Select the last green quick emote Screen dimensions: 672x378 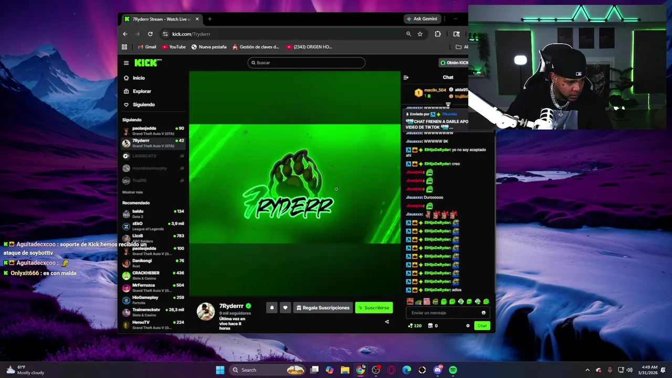pyautogui.click(x=486, y=301)
